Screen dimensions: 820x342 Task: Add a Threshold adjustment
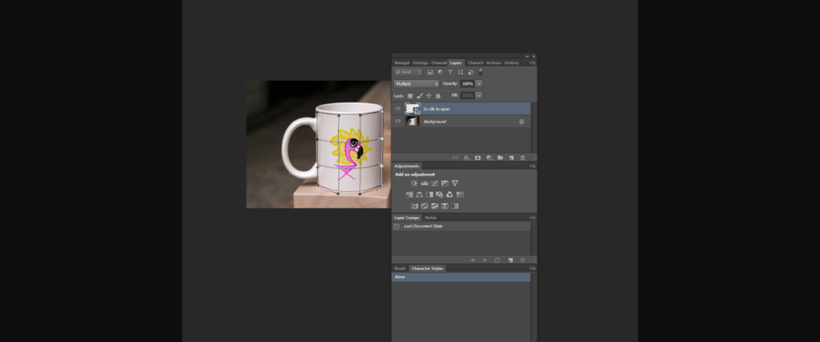point(435,206)
